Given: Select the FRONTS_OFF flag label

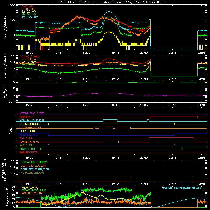Looking at the screenshot, I should (x=28, y=149).
